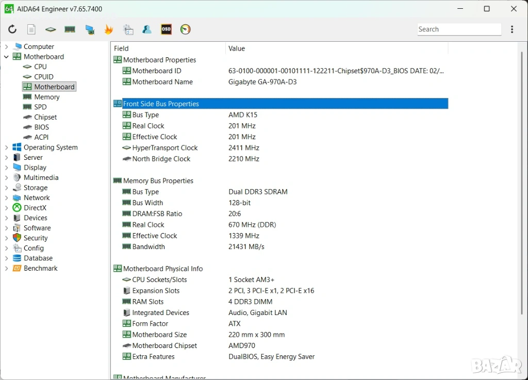Open the three-dot overflow menu

point(512,29)
